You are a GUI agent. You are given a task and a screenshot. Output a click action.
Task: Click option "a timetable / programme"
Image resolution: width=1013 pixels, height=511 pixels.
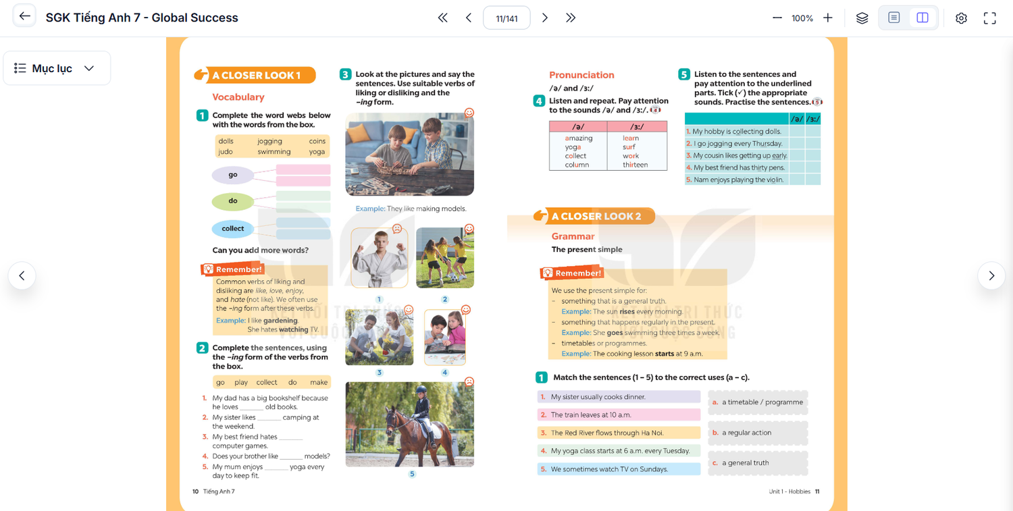[x=758, y=402]
